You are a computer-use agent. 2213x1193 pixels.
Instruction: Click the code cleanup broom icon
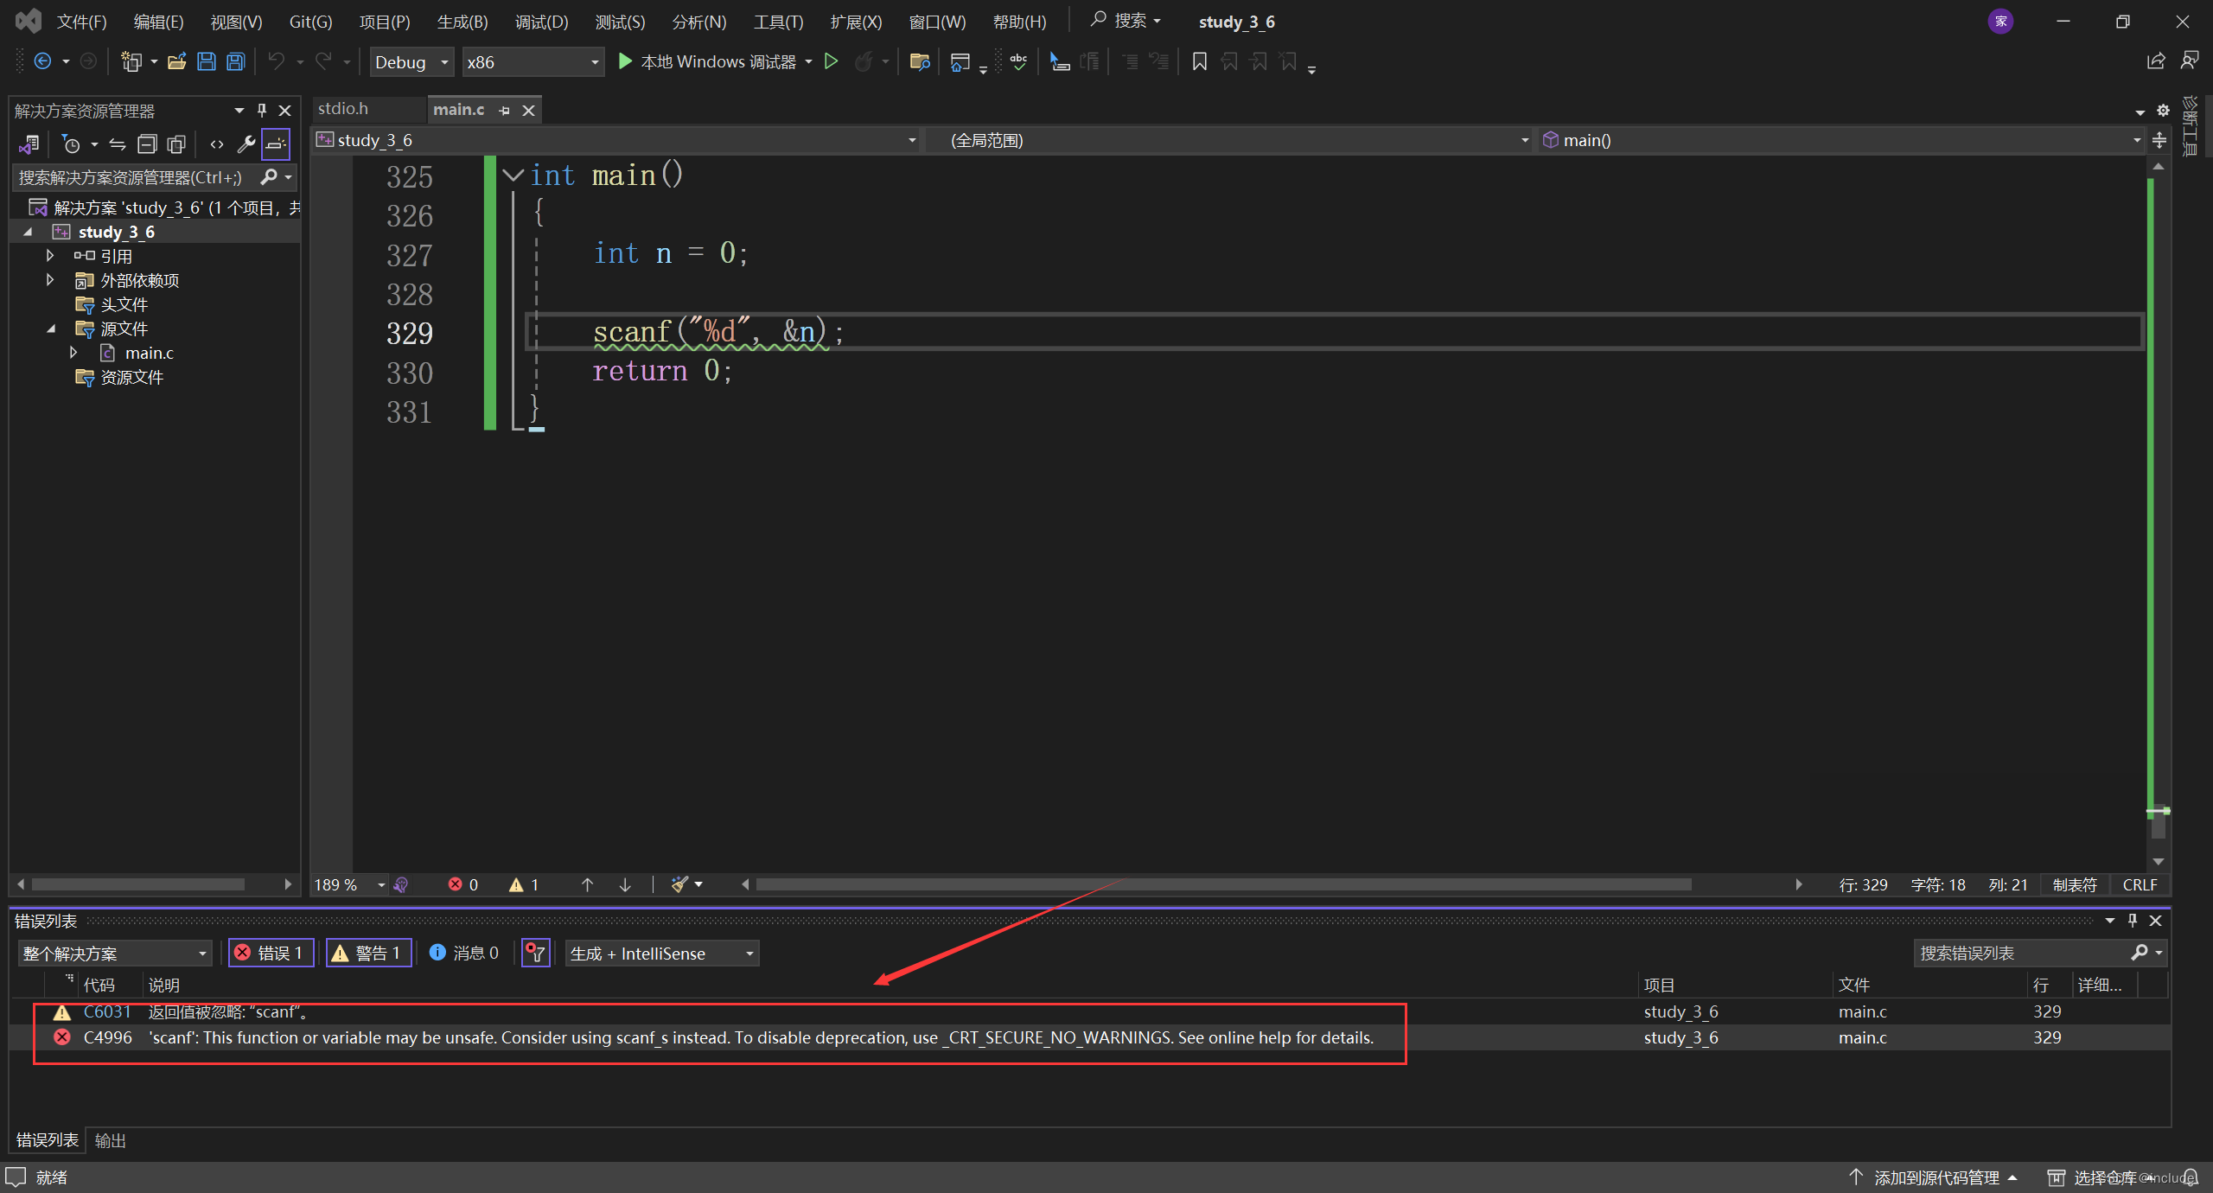679,884
